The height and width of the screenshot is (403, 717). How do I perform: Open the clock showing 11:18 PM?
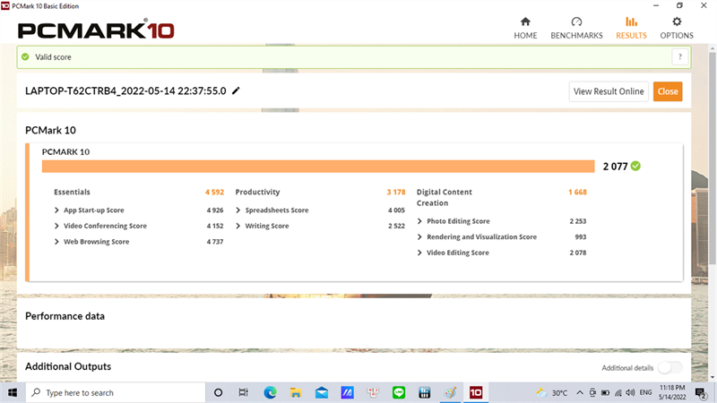[x=671, y=392]
